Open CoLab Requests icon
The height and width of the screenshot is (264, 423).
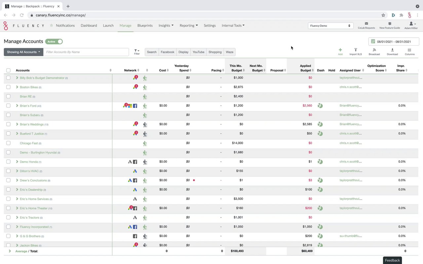point(366,23)
